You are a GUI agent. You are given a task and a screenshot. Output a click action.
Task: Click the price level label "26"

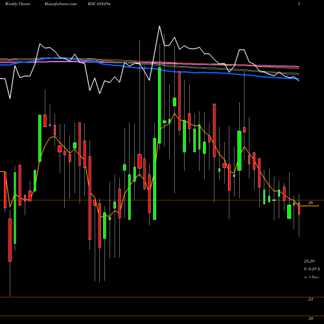(x=310, y=203)
